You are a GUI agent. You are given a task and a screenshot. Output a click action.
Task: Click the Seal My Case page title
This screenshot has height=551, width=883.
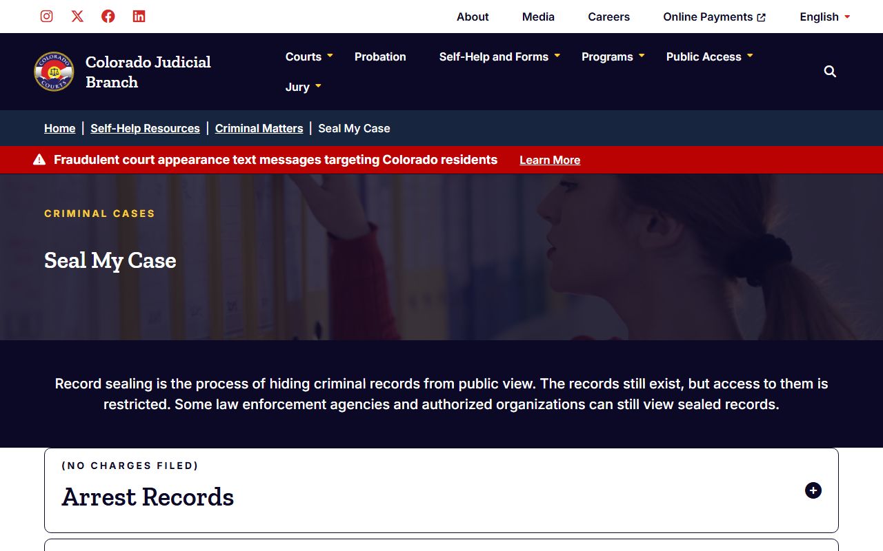[x=110, y=260]
